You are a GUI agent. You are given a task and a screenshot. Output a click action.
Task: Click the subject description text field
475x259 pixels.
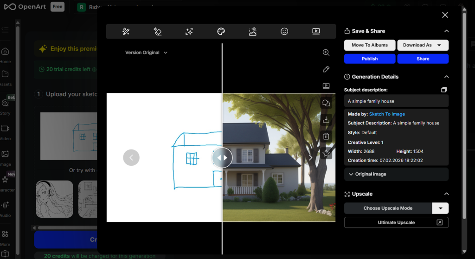pos(396,101)
